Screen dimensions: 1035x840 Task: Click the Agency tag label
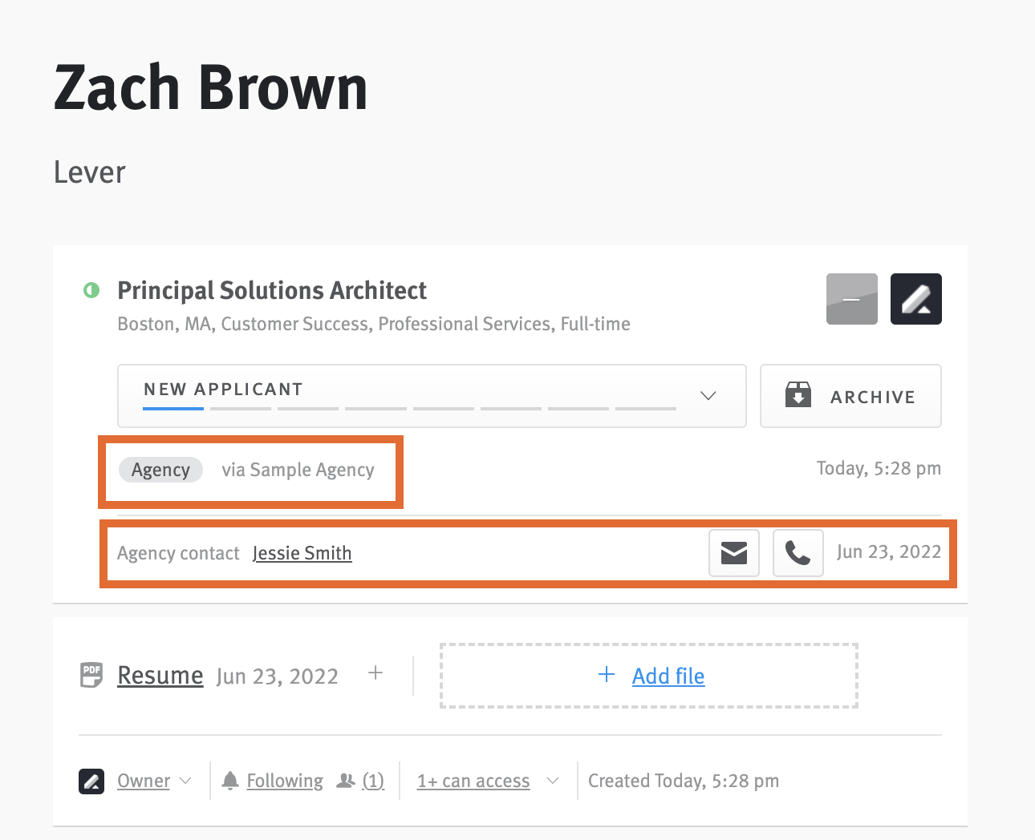pos(161,470)
